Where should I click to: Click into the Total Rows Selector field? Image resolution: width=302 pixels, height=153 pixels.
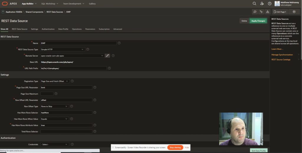[x=66, y=131]
